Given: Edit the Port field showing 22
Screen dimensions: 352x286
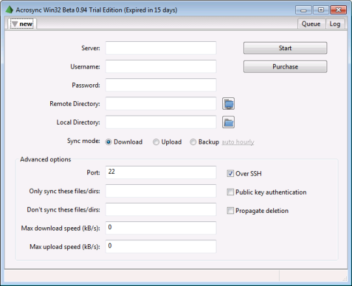Looking at the screenshot, I should 161,172.
